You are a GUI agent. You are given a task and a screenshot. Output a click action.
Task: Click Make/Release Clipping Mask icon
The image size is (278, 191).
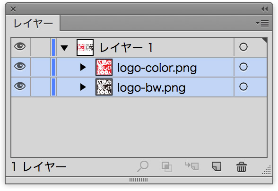coord(166,167)
